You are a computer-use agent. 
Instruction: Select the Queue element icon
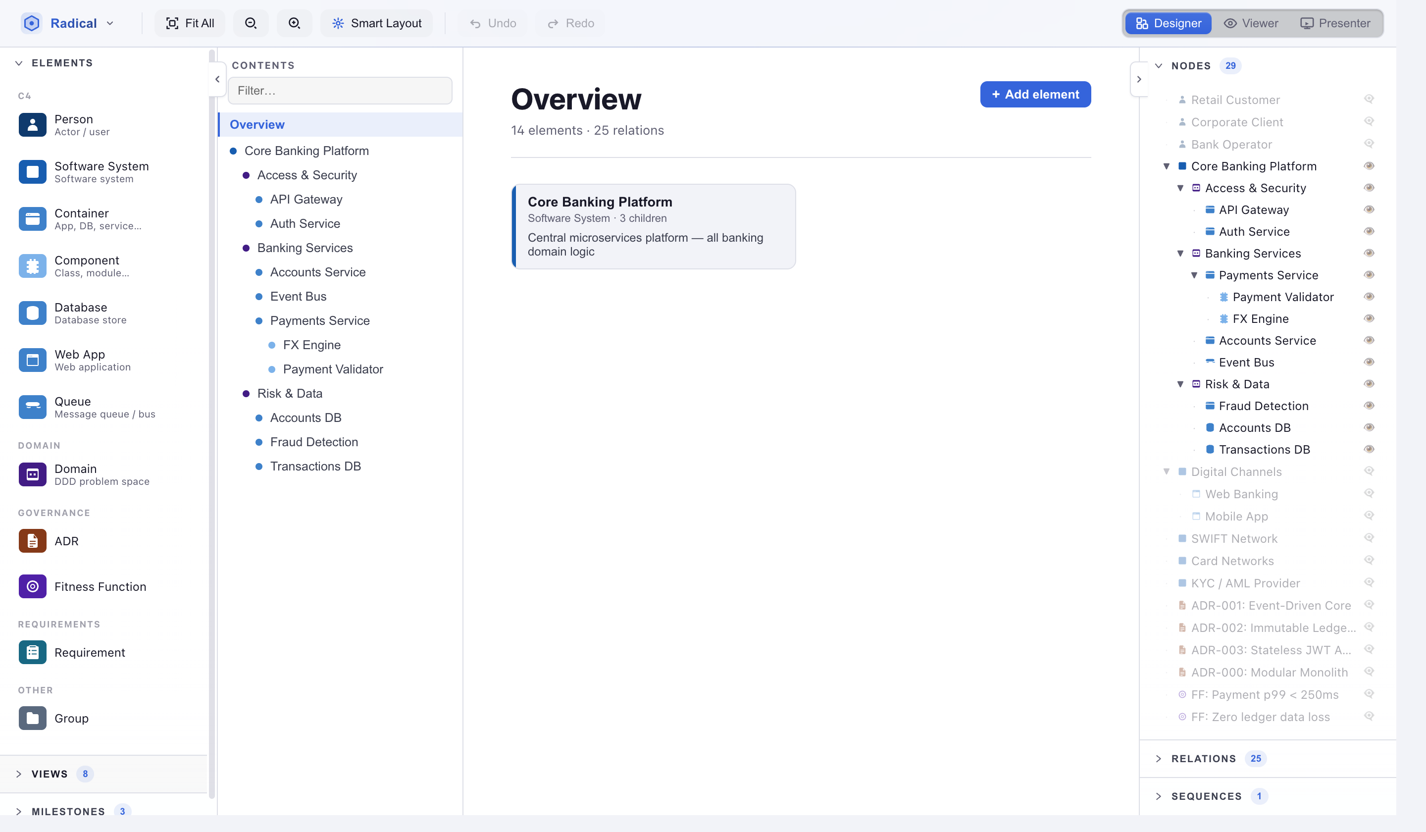click(x=32, y=407)
